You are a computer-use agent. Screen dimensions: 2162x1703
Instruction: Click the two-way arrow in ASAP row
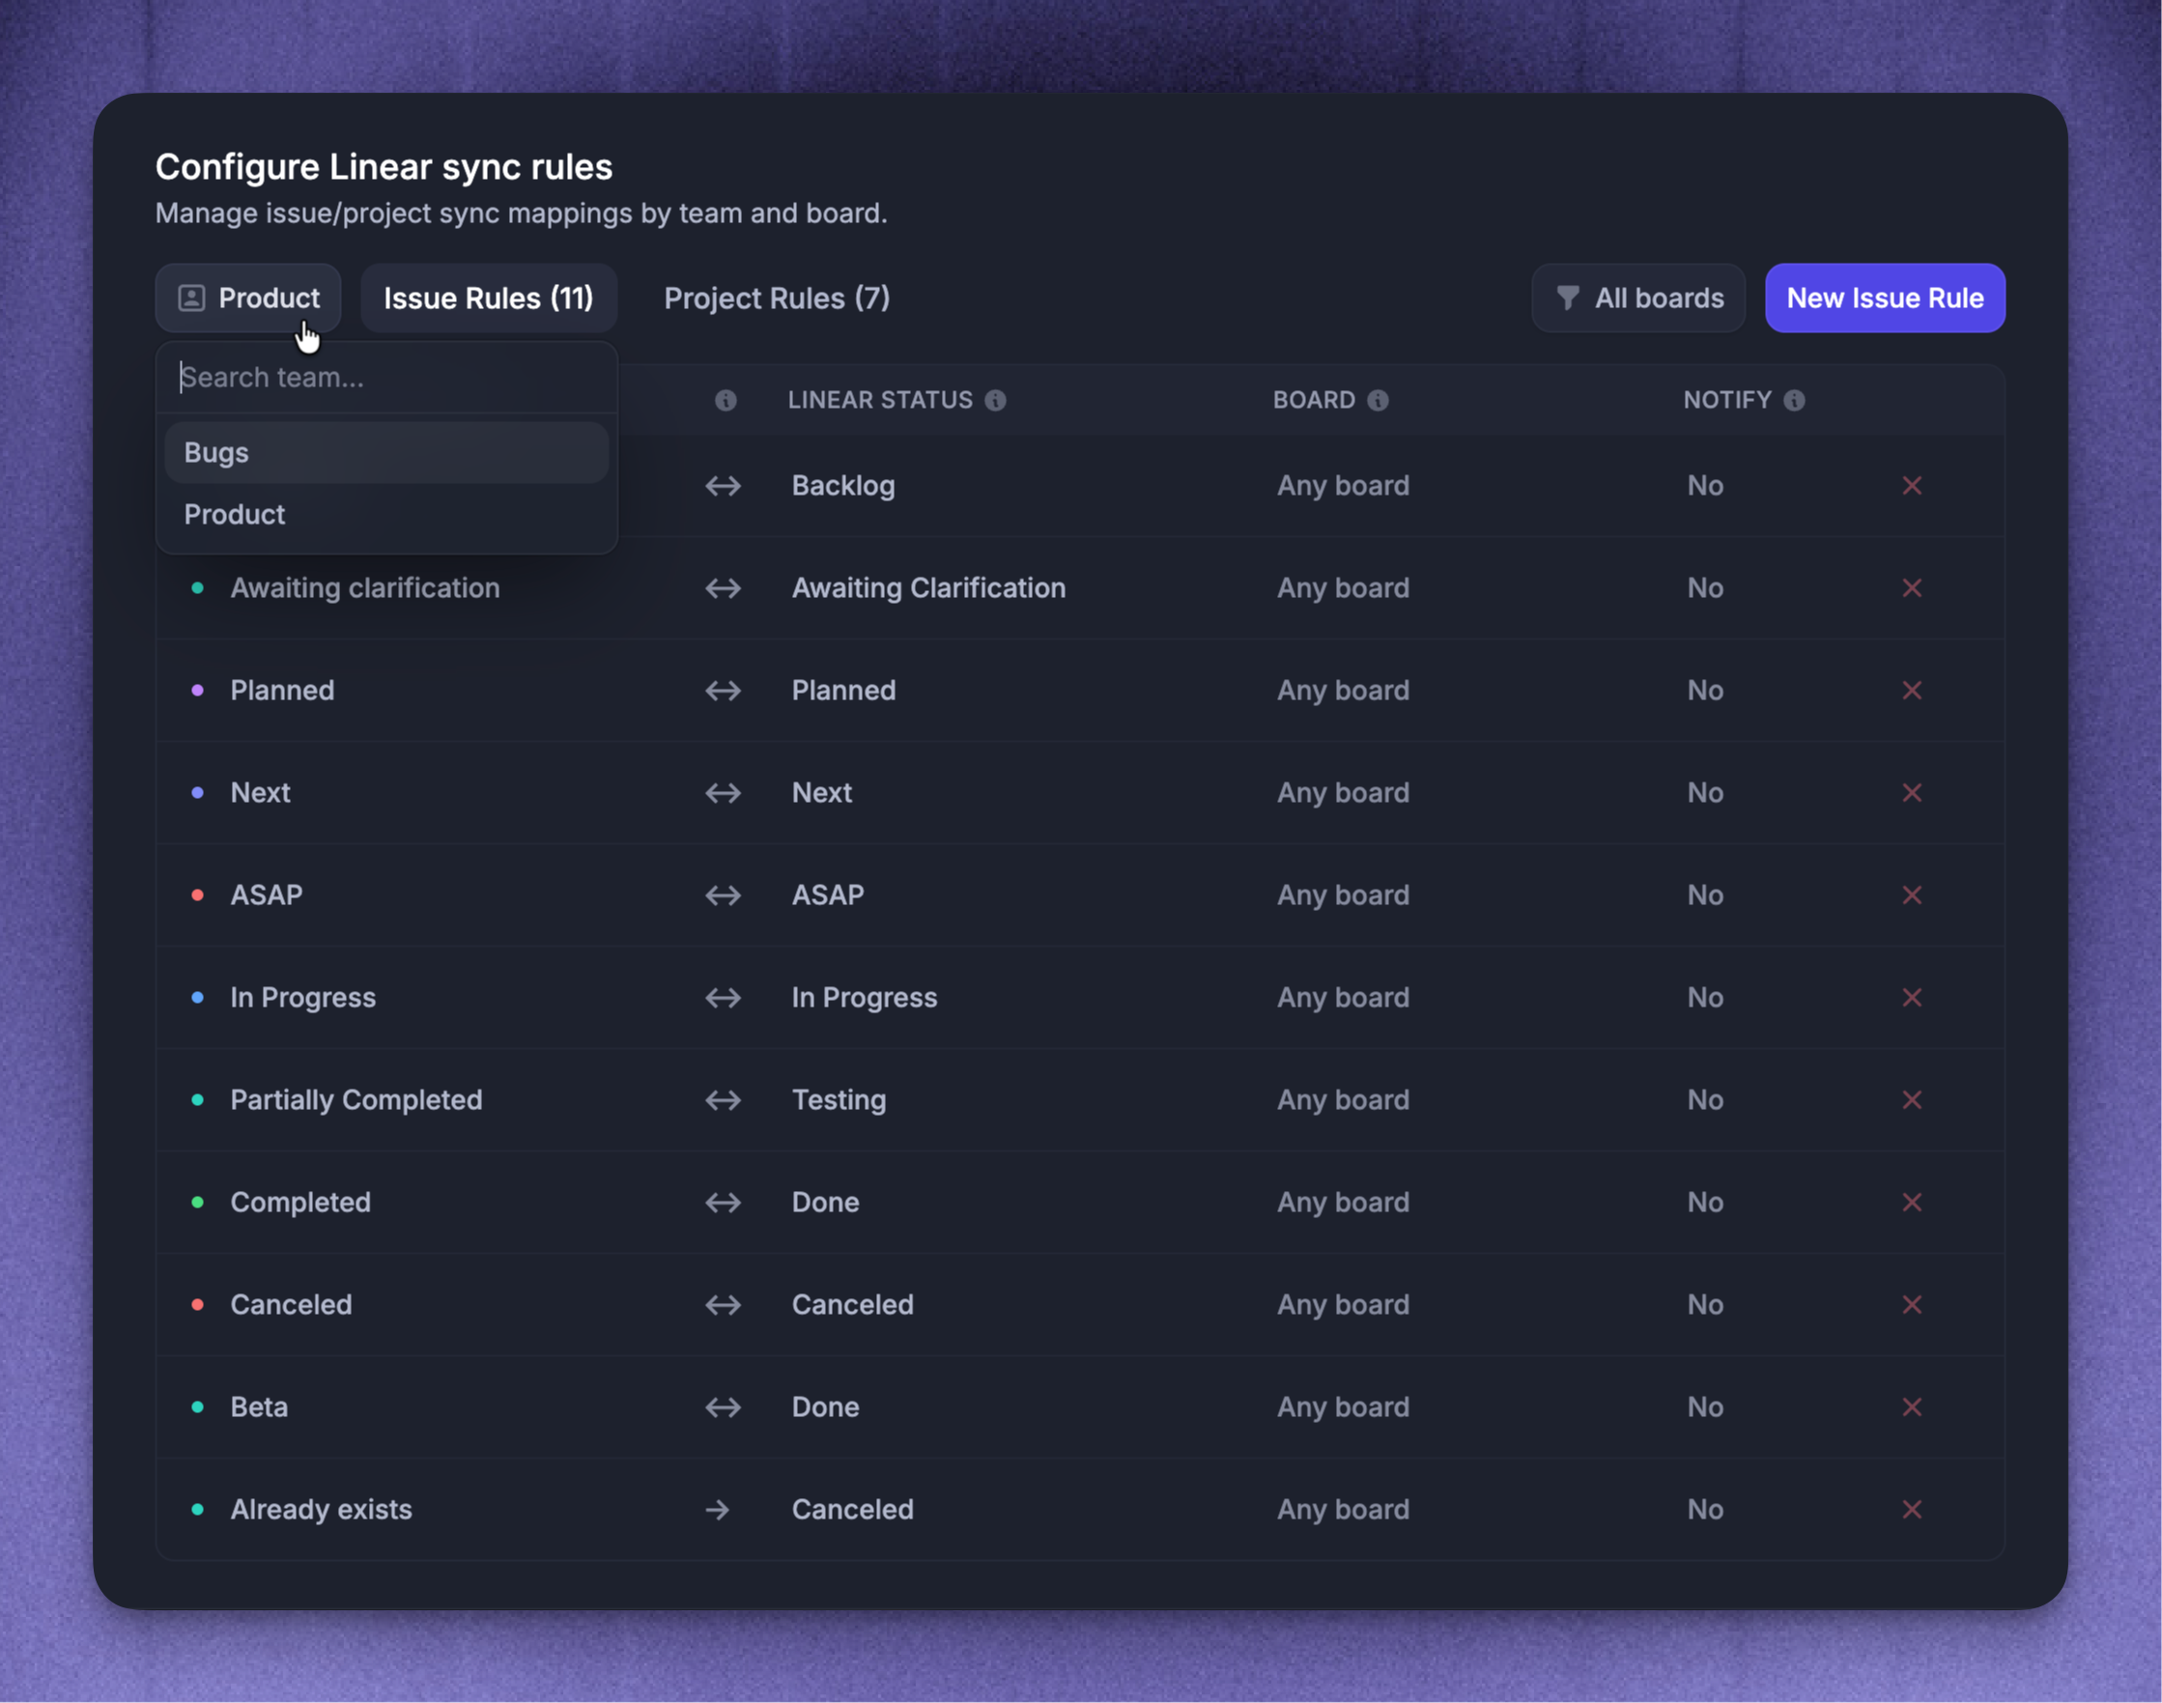click(x=723, y=895)
